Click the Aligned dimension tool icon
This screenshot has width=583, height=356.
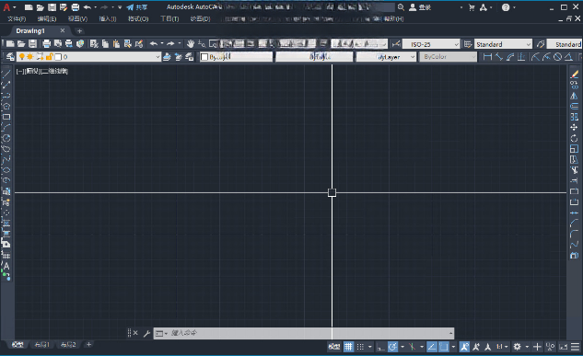point(498,56)
